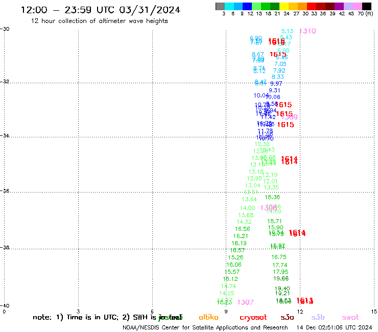Click the 'swot' satellite legend label

[x=350, y=318]
